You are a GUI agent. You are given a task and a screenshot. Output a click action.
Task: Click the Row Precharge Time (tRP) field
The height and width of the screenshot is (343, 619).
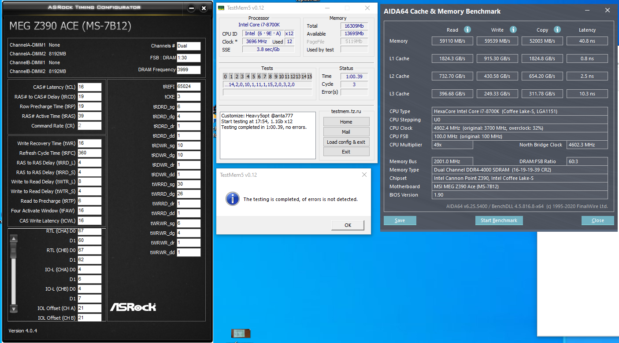(89, 106)
